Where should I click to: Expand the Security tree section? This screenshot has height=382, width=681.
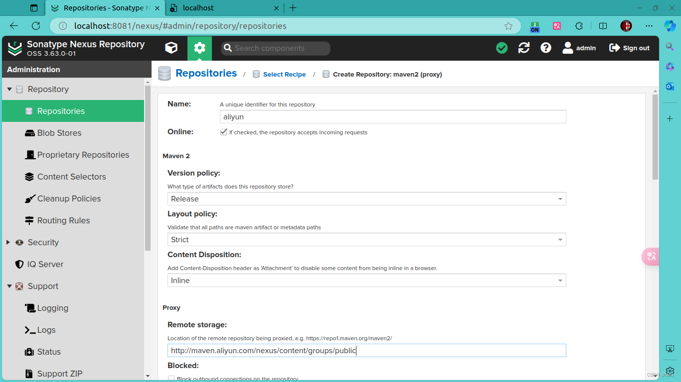8,242
